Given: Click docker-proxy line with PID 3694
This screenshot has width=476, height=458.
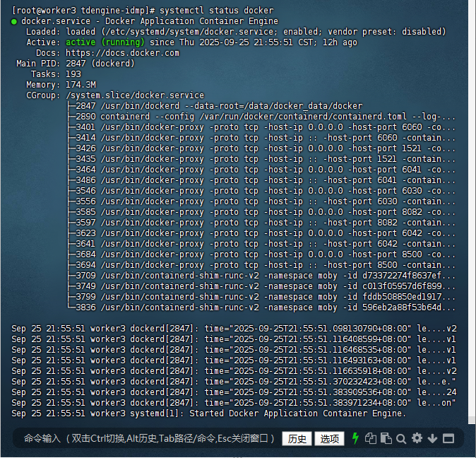Looking at the screenshot, I should coord(266,265).
